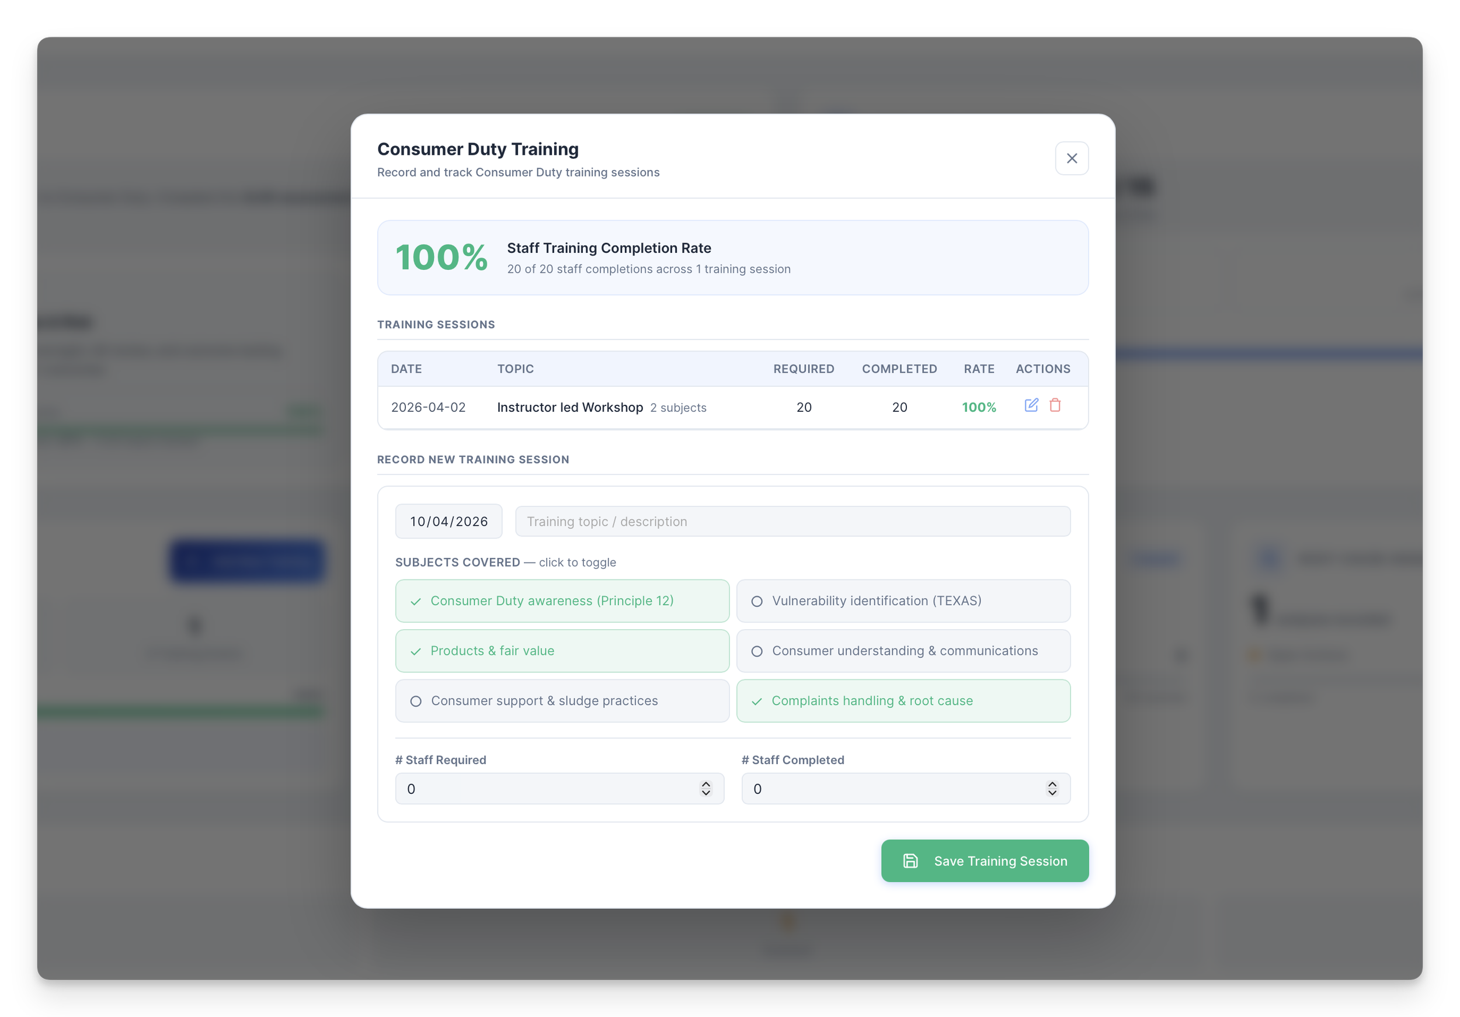The width and height of the screenshot is (1460, 1017).
Task: Delete the Instructor led Workshop session
Action: coord(1055,405)
